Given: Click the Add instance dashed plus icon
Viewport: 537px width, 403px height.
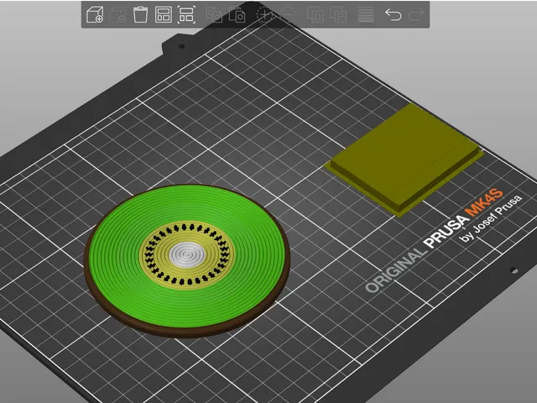Looking at the screenshot, I should click(265, 15).
